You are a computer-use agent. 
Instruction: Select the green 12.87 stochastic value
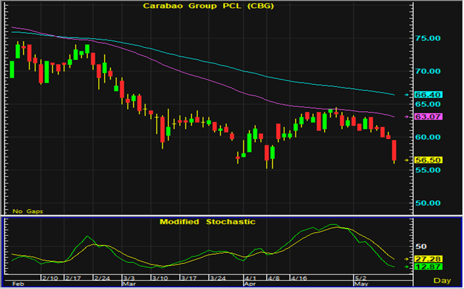[428, 267]
